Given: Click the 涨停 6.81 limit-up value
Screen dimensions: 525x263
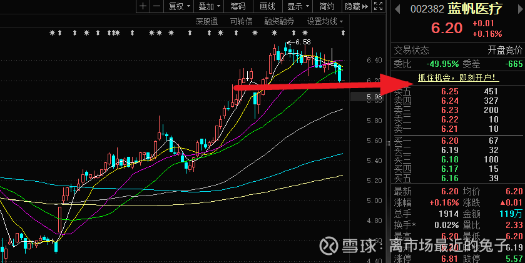Looking at the screenshot, I should (x=450, y=259).
